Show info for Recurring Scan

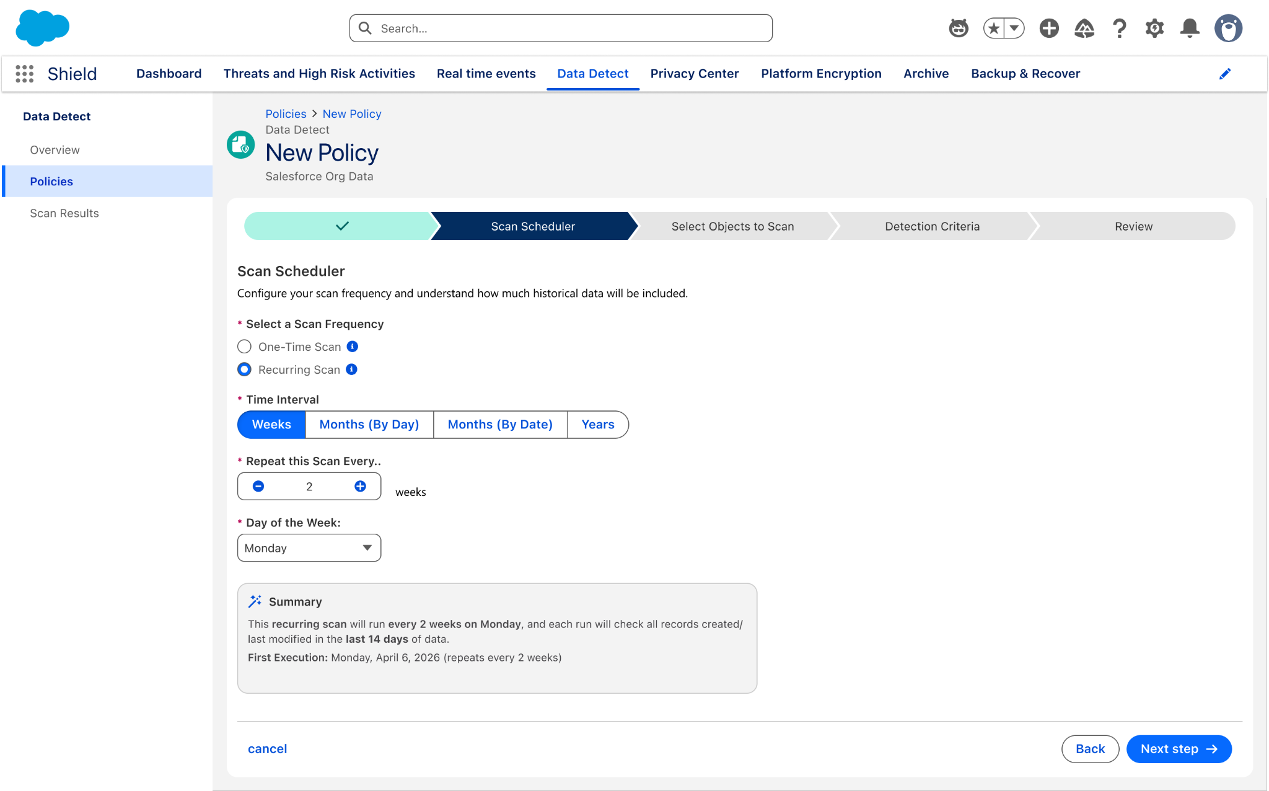351,369
